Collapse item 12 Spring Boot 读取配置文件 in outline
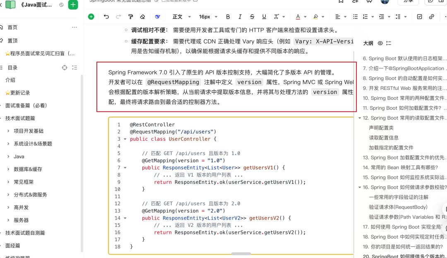Viewport: 447px width, 258px height. 359,118
